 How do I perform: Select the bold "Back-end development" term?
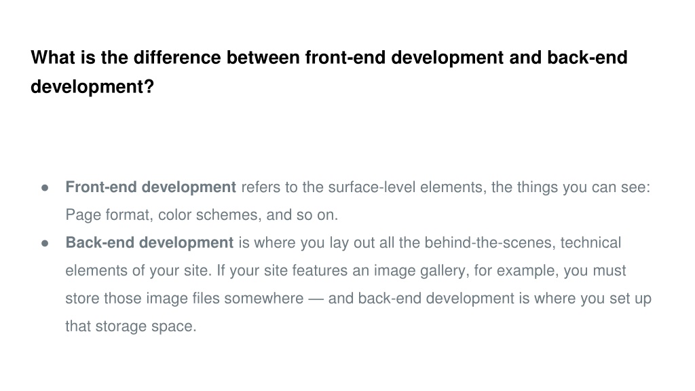(x=149, y=243)
